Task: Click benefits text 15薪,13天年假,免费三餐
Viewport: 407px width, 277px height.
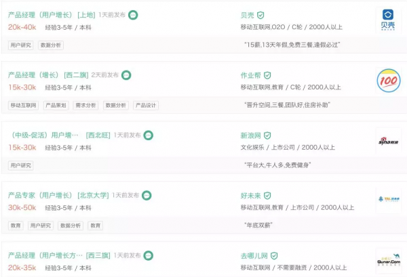Action: 292,45
